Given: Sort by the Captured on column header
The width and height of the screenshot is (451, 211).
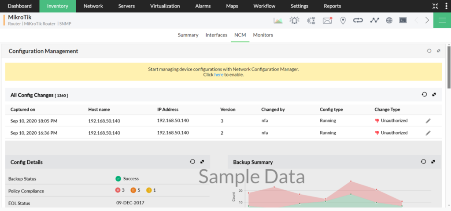Looking at the screenshot, I should [23, 109].
